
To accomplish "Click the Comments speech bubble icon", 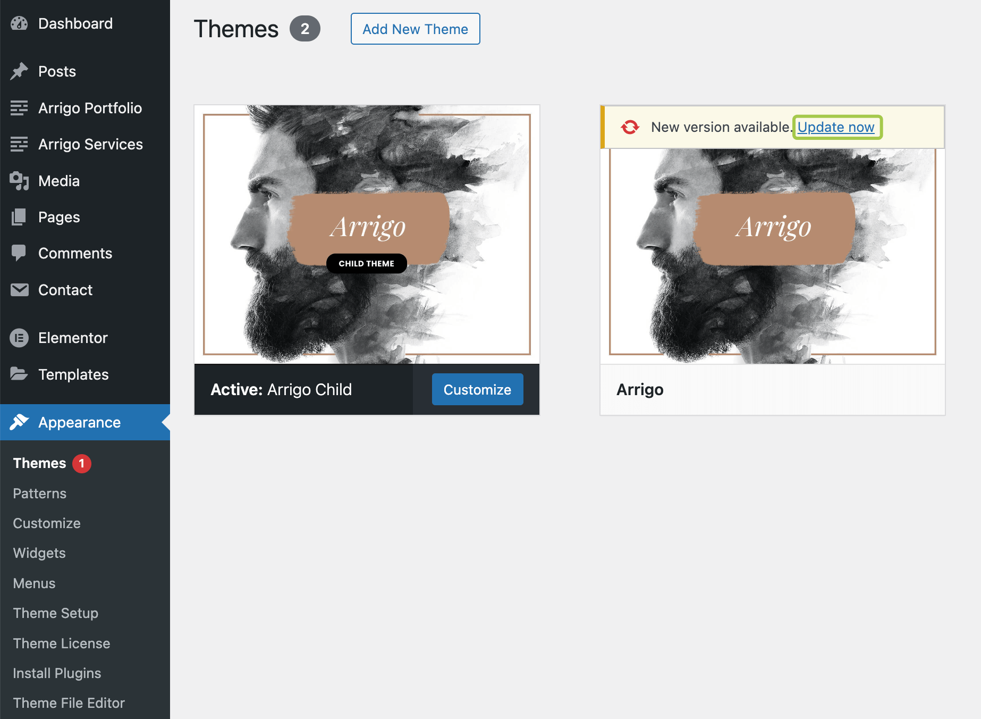I will click(19, 253).
